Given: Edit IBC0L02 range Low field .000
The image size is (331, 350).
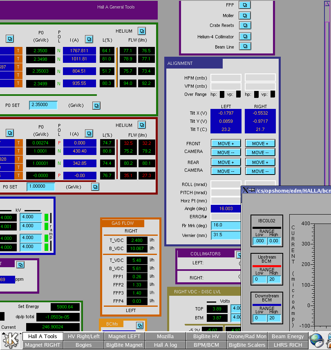Looking at the screenshot, I should [259, 241].
